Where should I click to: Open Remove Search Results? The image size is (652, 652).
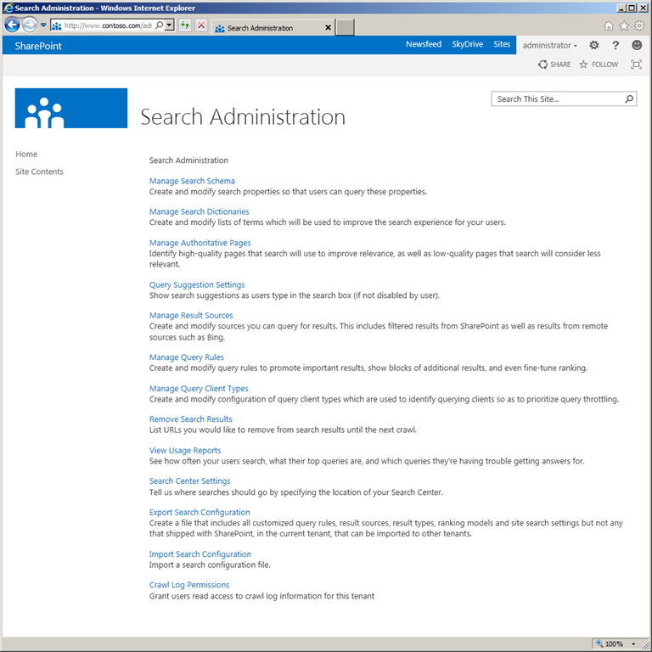coord(191,419)
